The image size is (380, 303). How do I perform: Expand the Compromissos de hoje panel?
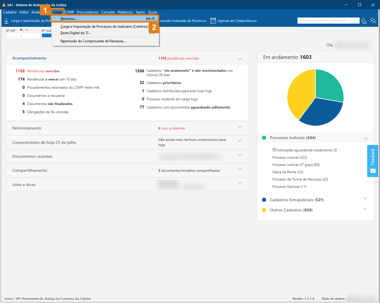[x=240, y=141]
